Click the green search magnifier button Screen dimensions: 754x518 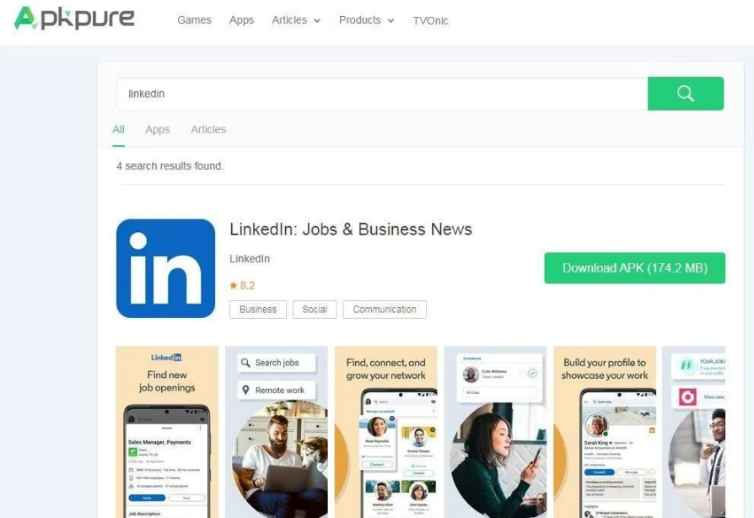point(685,94)
